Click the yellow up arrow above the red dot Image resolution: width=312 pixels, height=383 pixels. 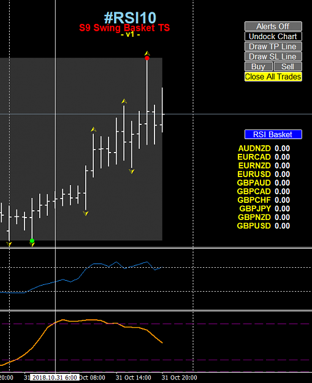(147, 53)
